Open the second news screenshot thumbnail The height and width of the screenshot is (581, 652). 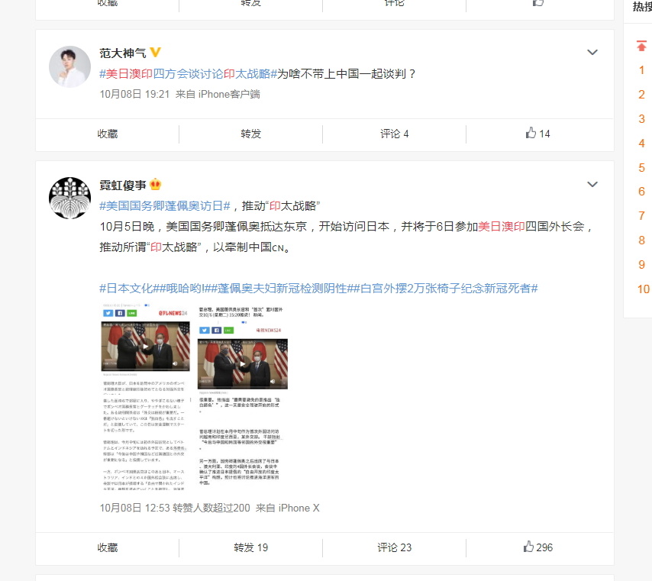coord(243,396)
